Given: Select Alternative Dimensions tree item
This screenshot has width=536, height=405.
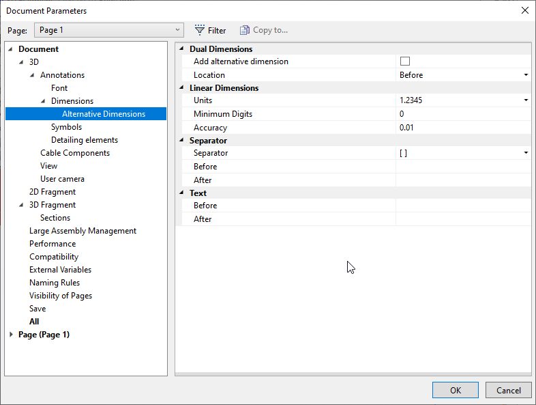Looking at the screenshot, I should pos(104,114).
